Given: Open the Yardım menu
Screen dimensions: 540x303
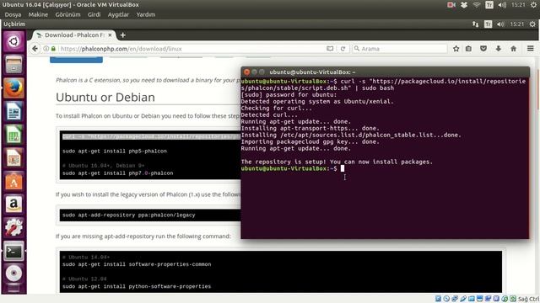Looking at the screenshot, I should [146, 15].
